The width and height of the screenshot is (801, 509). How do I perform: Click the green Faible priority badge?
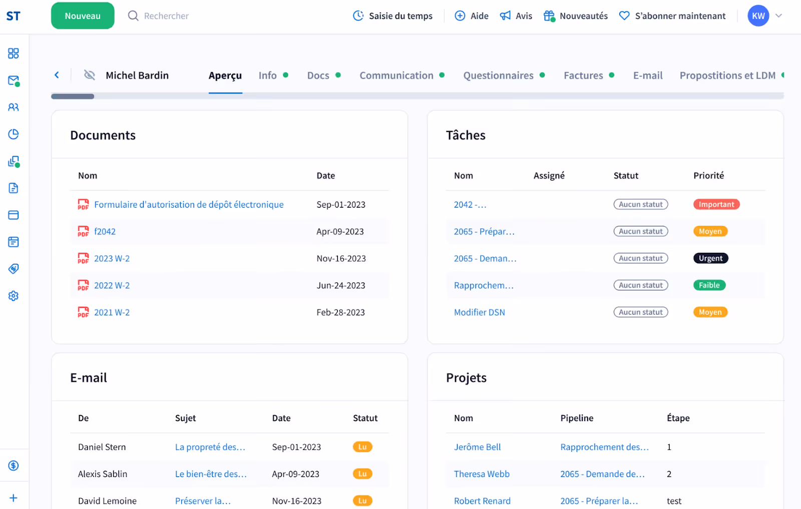tap(709, 285)
